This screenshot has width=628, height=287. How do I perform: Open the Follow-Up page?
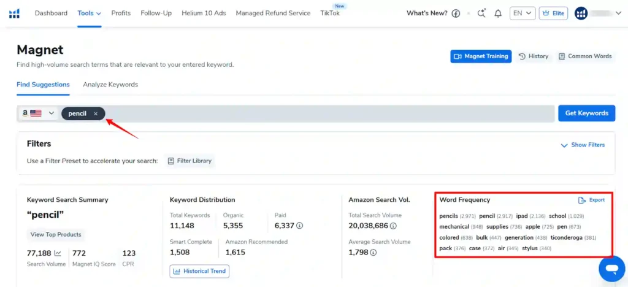pos(156,13)
